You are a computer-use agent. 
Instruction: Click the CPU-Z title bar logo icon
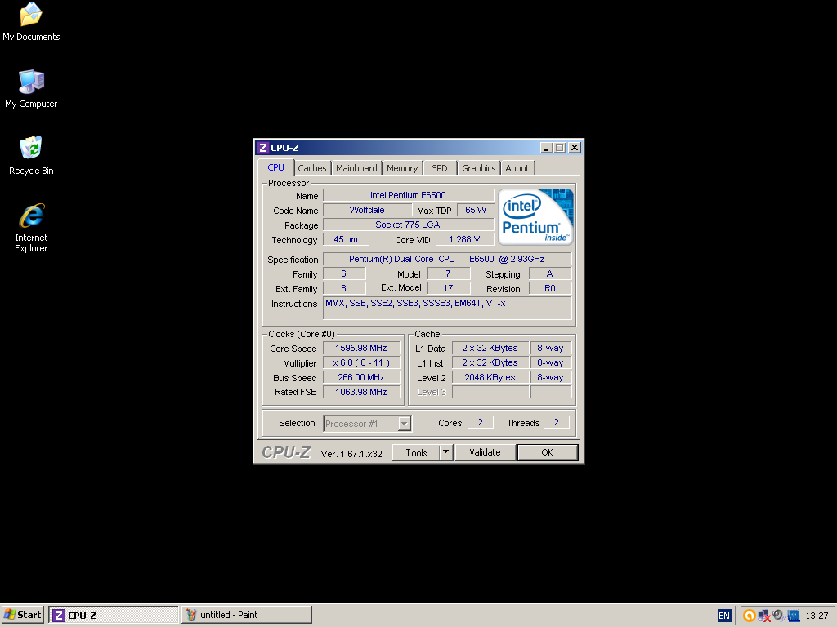262,148
